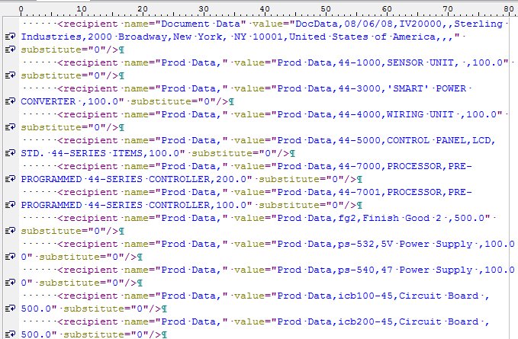Image resolution: width=518 pixels, height=339 pixels.
Task: Click the "fg2,Finish Good 2" text
Action: coord(390,218)
